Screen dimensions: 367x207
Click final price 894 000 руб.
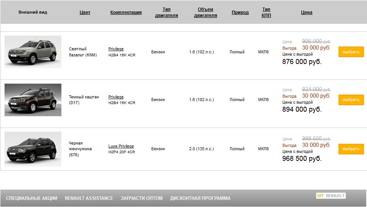pos(302,109)
